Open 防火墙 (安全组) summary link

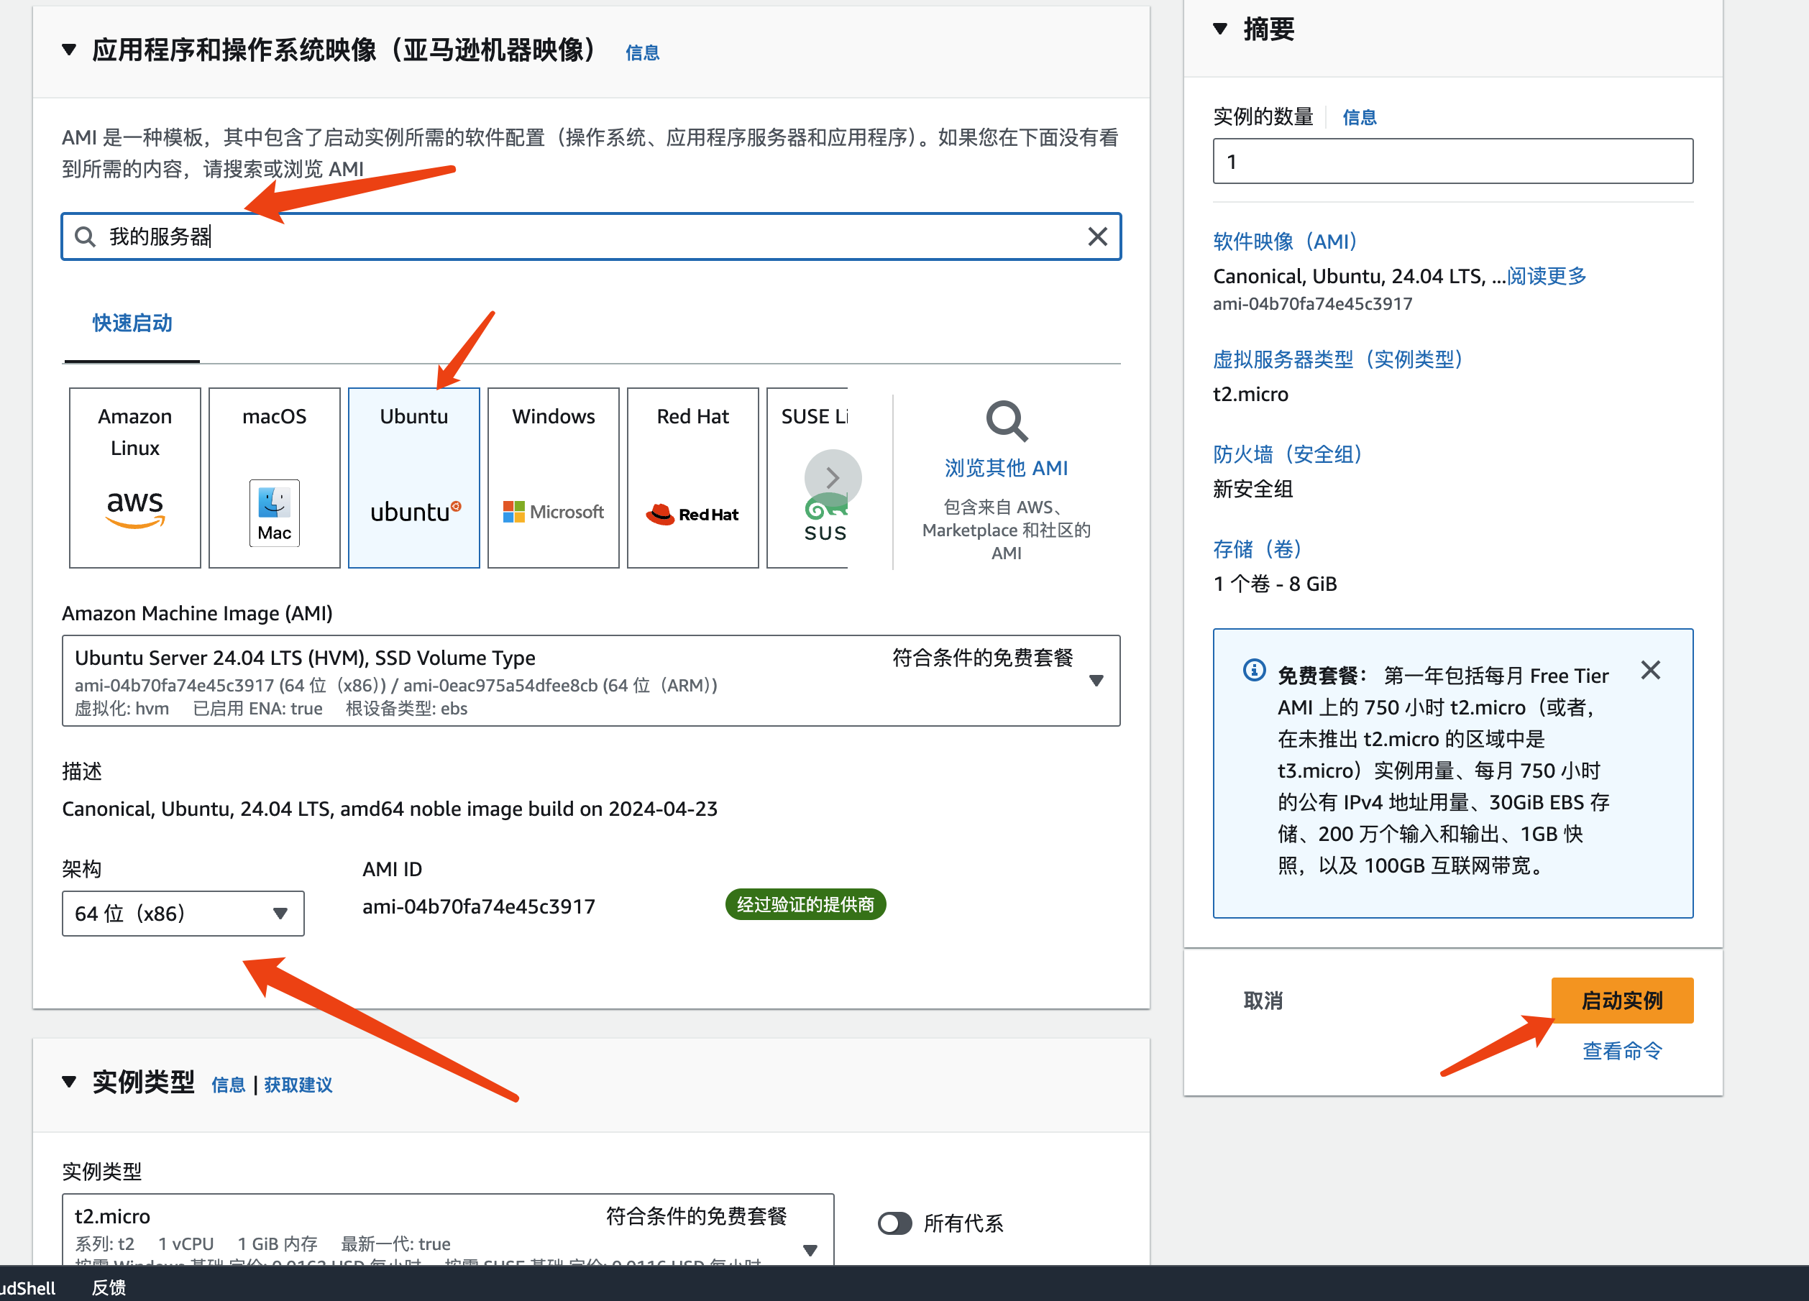(1287, 454)
